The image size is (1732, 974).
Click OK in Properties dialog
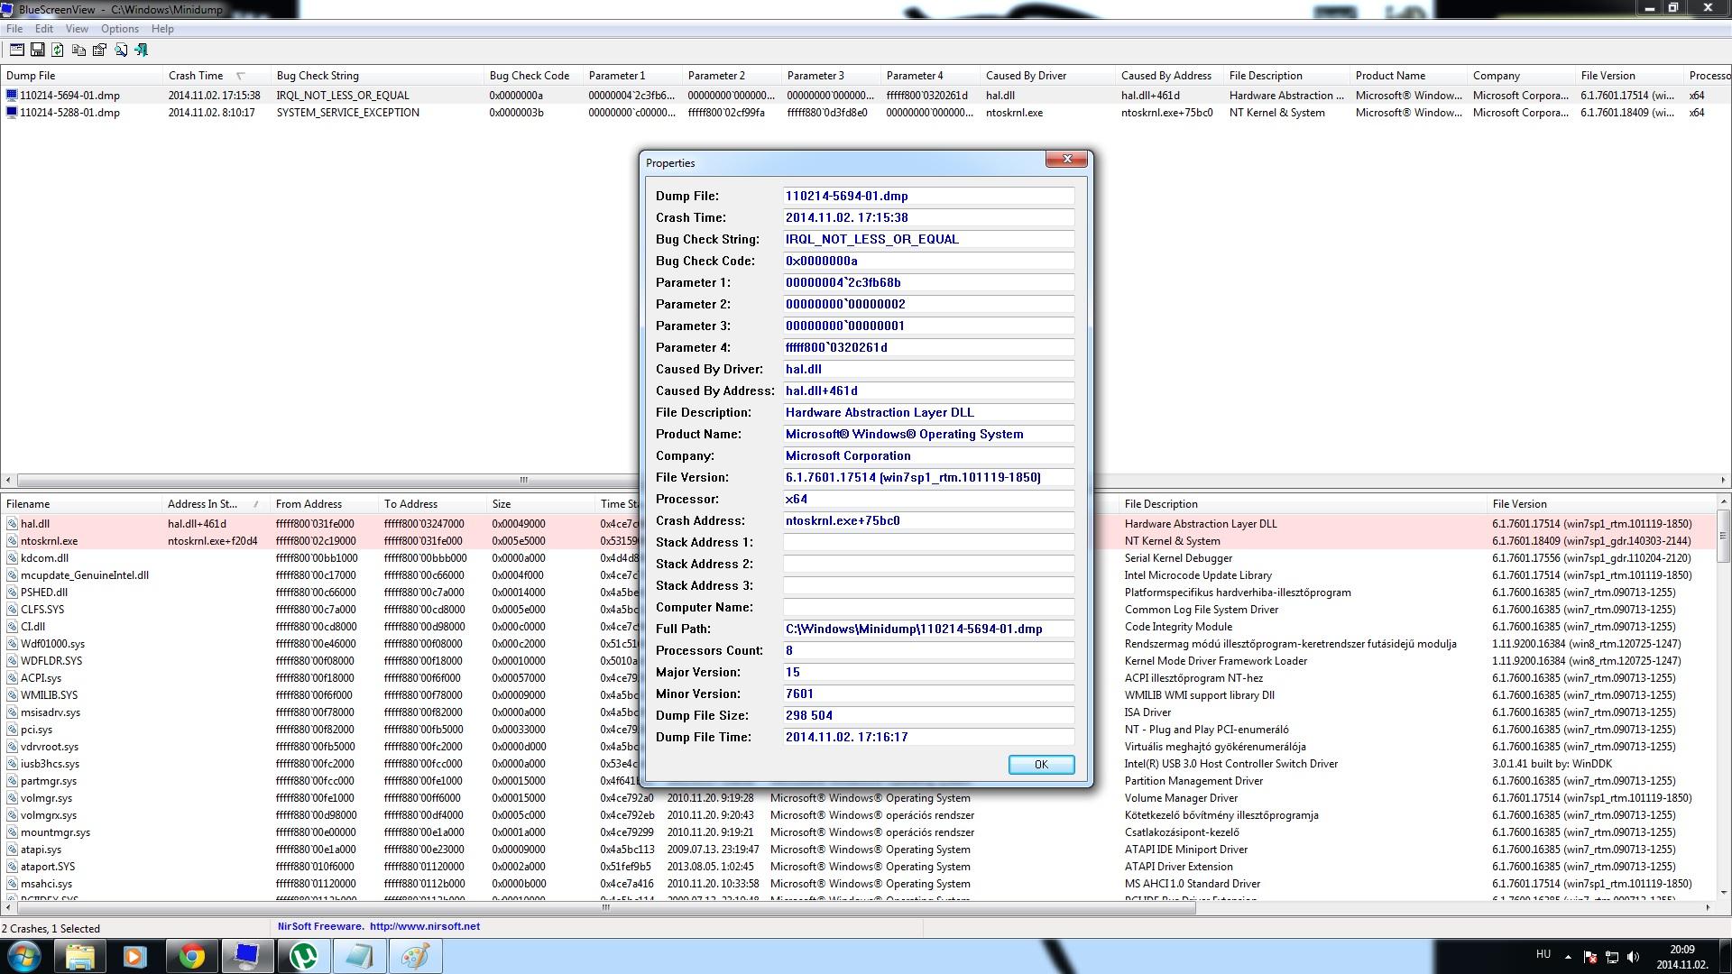(1041, 765)
